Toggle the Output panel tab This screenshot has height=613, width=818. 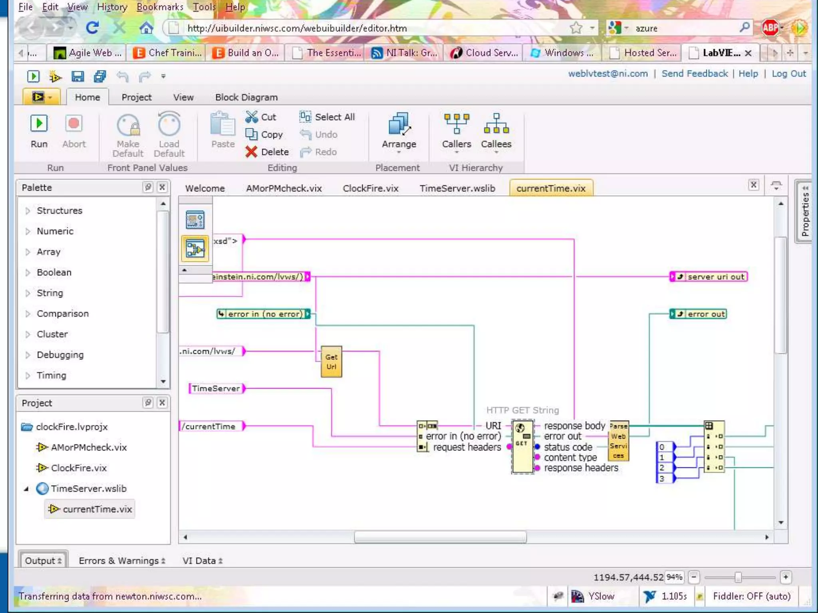tap(43, 560)
